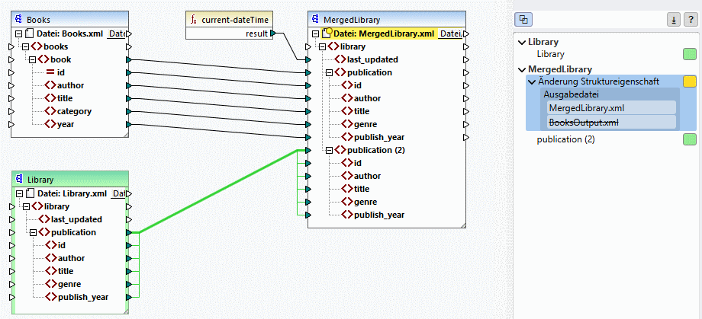Click the fx icon of current-dateTime

pyautogui.click(x=193, y=20)
